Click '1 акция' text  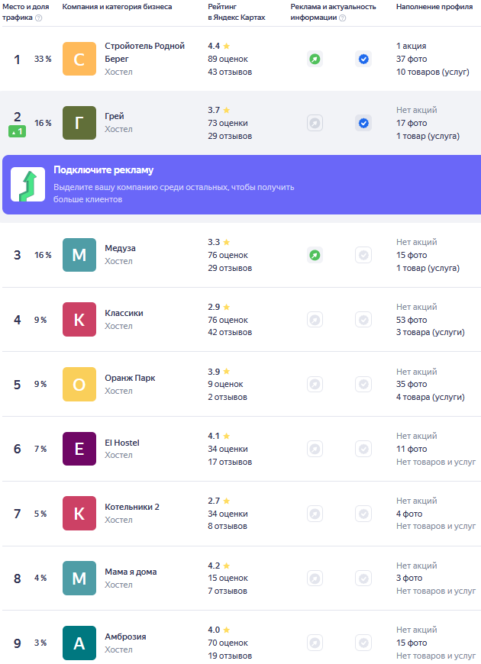pos(411,46)
